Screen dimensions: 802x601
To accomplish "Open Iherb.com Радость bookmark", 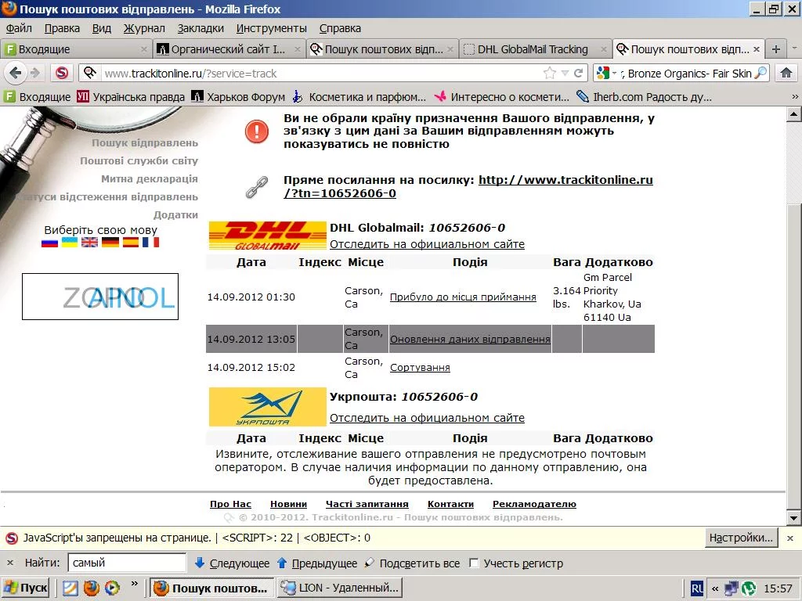I will (644, 96).
